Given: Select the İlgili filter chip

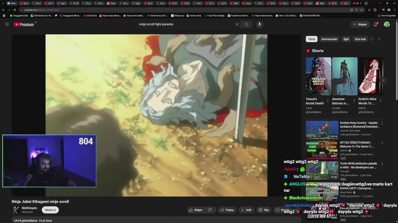Looking at the screenshot, I should (346, 39).
